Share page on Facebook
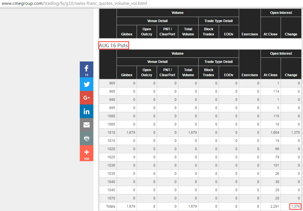The height and width of the screenshot is (211, 303). 87,69
